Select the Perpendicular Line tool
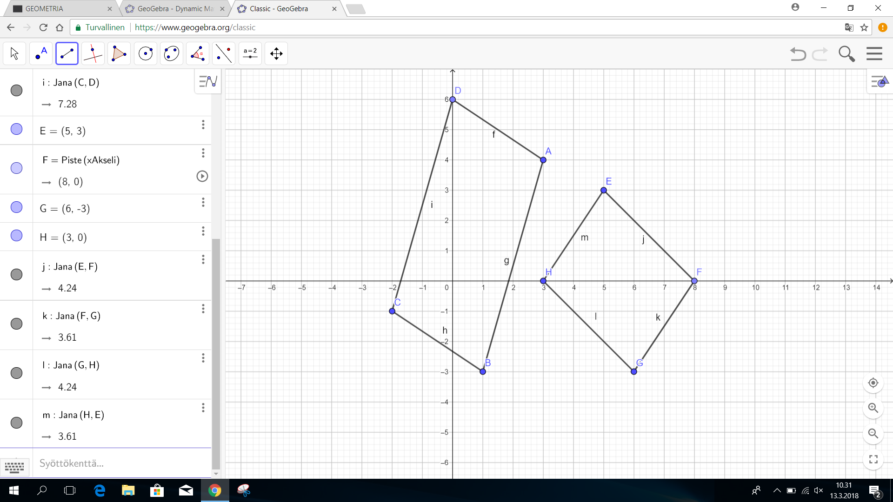This screenshot has height=502, width=893. pyautogui.click(x=93, y=54)
